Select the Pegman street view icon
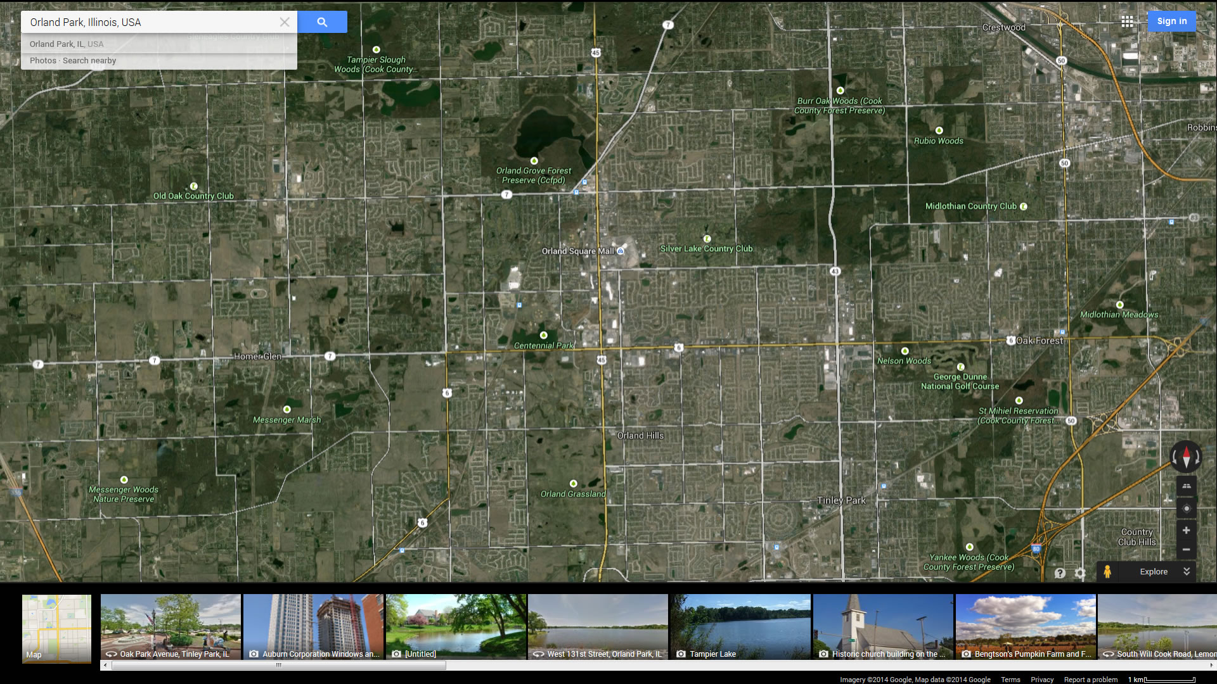Screen dimensions: 1217x684 [x=1107, y=571]
